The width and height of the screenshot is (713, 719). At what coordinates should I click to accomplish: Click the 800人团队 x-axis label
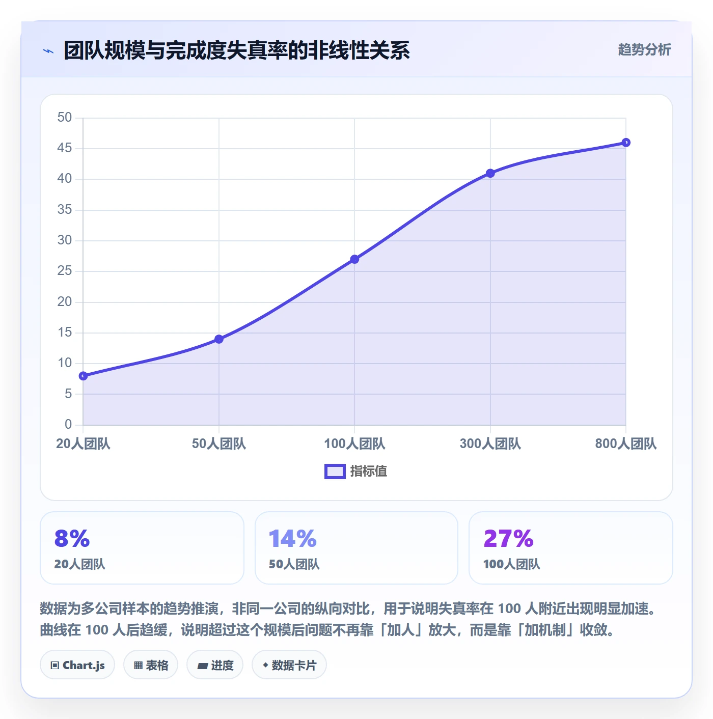click(x=626, y=444)
